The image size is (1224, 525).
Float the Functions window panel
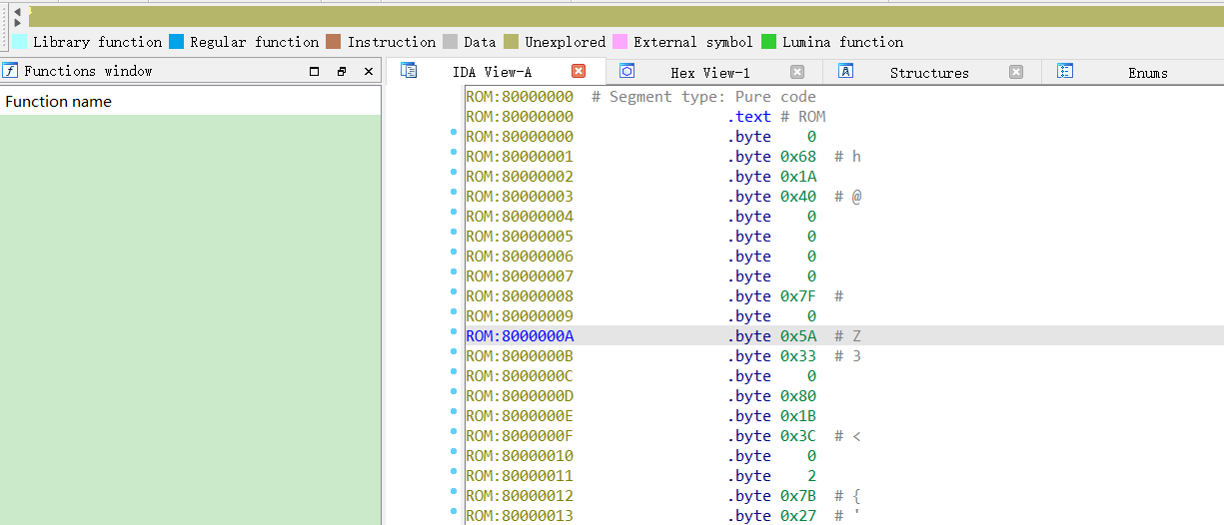pyautogui.click(x=342, y=72)
